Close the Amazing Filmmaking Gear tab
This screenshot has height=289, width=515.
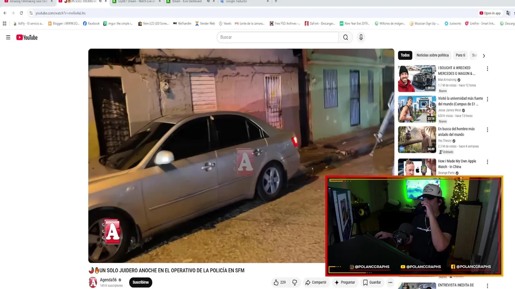click(51, 2)
